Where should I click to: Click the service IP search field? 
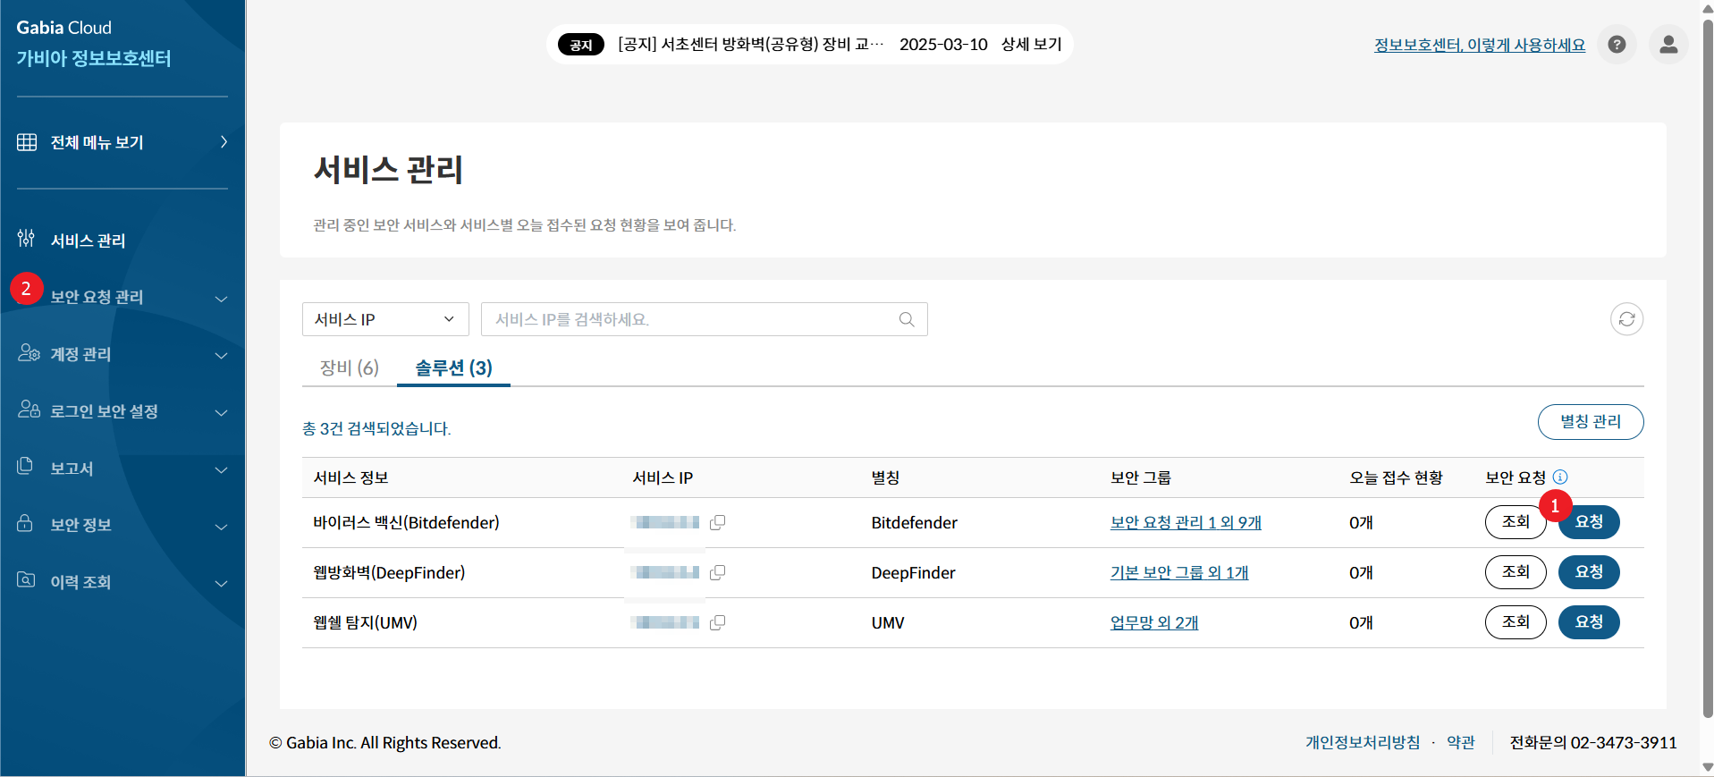pos(705,319)
